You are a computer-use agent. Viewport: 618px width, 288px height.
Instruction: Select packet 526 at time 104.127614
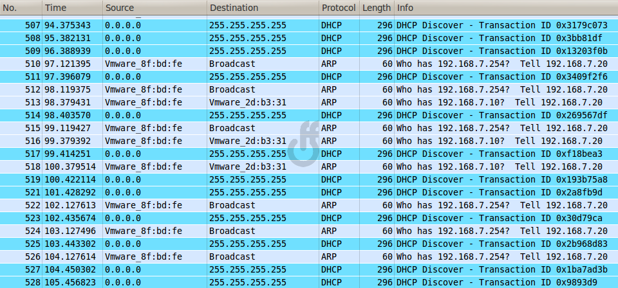pyautogui.click(x=309, y=257)
